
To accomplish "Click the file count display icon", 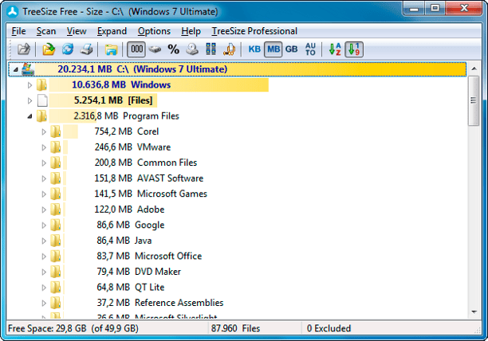I will click(x=192, y=49).
